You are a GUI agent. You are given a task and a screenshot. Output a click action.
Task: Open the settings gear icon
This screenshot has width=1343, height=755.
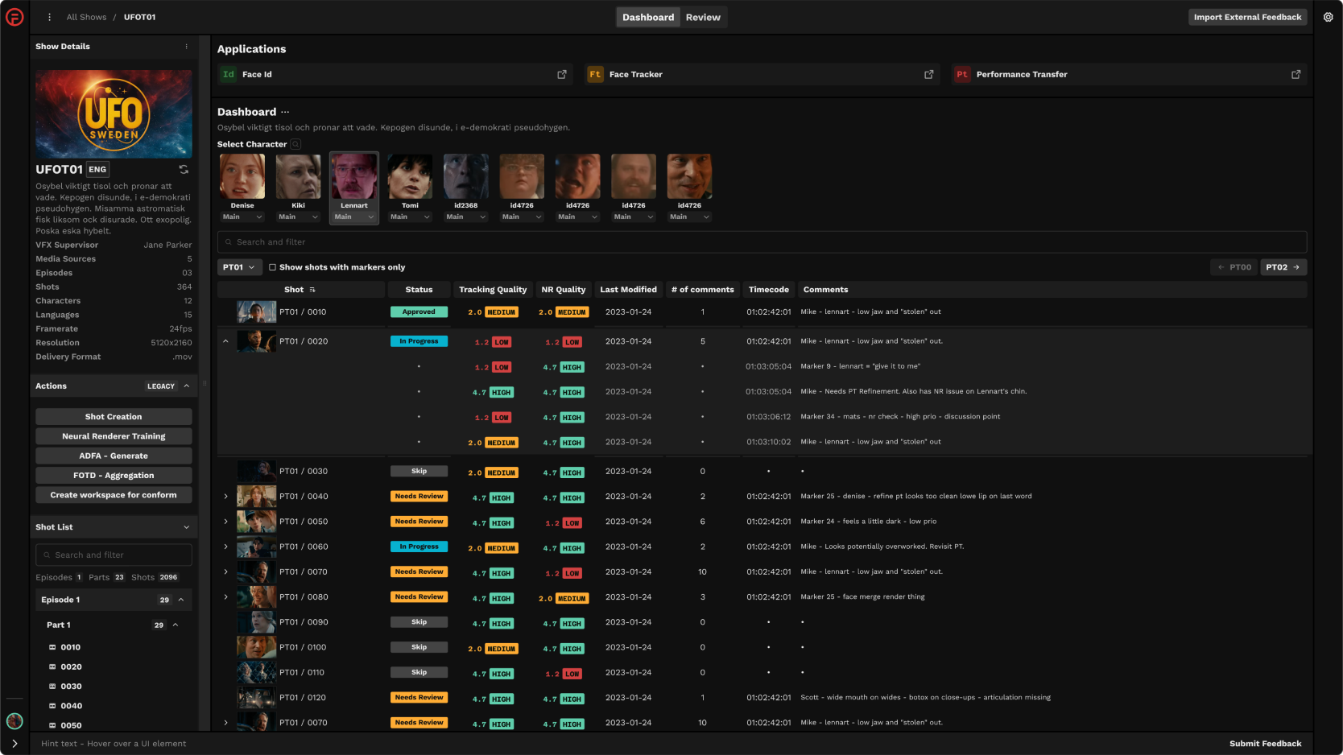(1328, 17)
